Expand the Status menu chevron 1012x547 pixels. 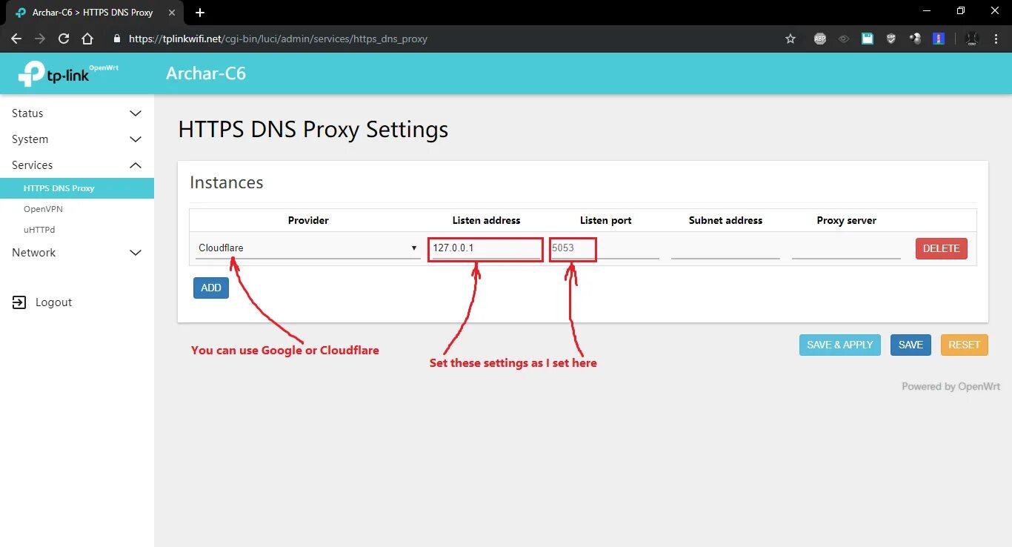(136, 113)
